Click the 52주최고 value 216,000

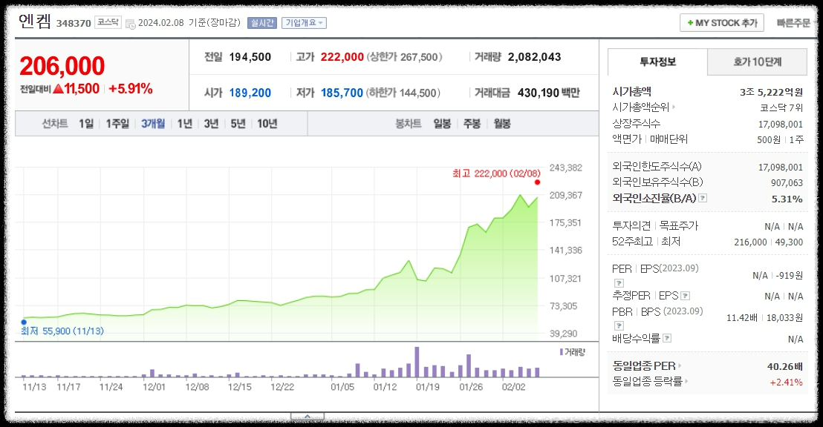[750, 242]
